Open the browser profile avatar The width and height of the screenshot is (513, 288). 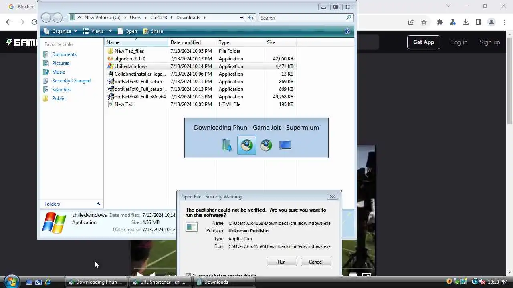click(491, 22)
